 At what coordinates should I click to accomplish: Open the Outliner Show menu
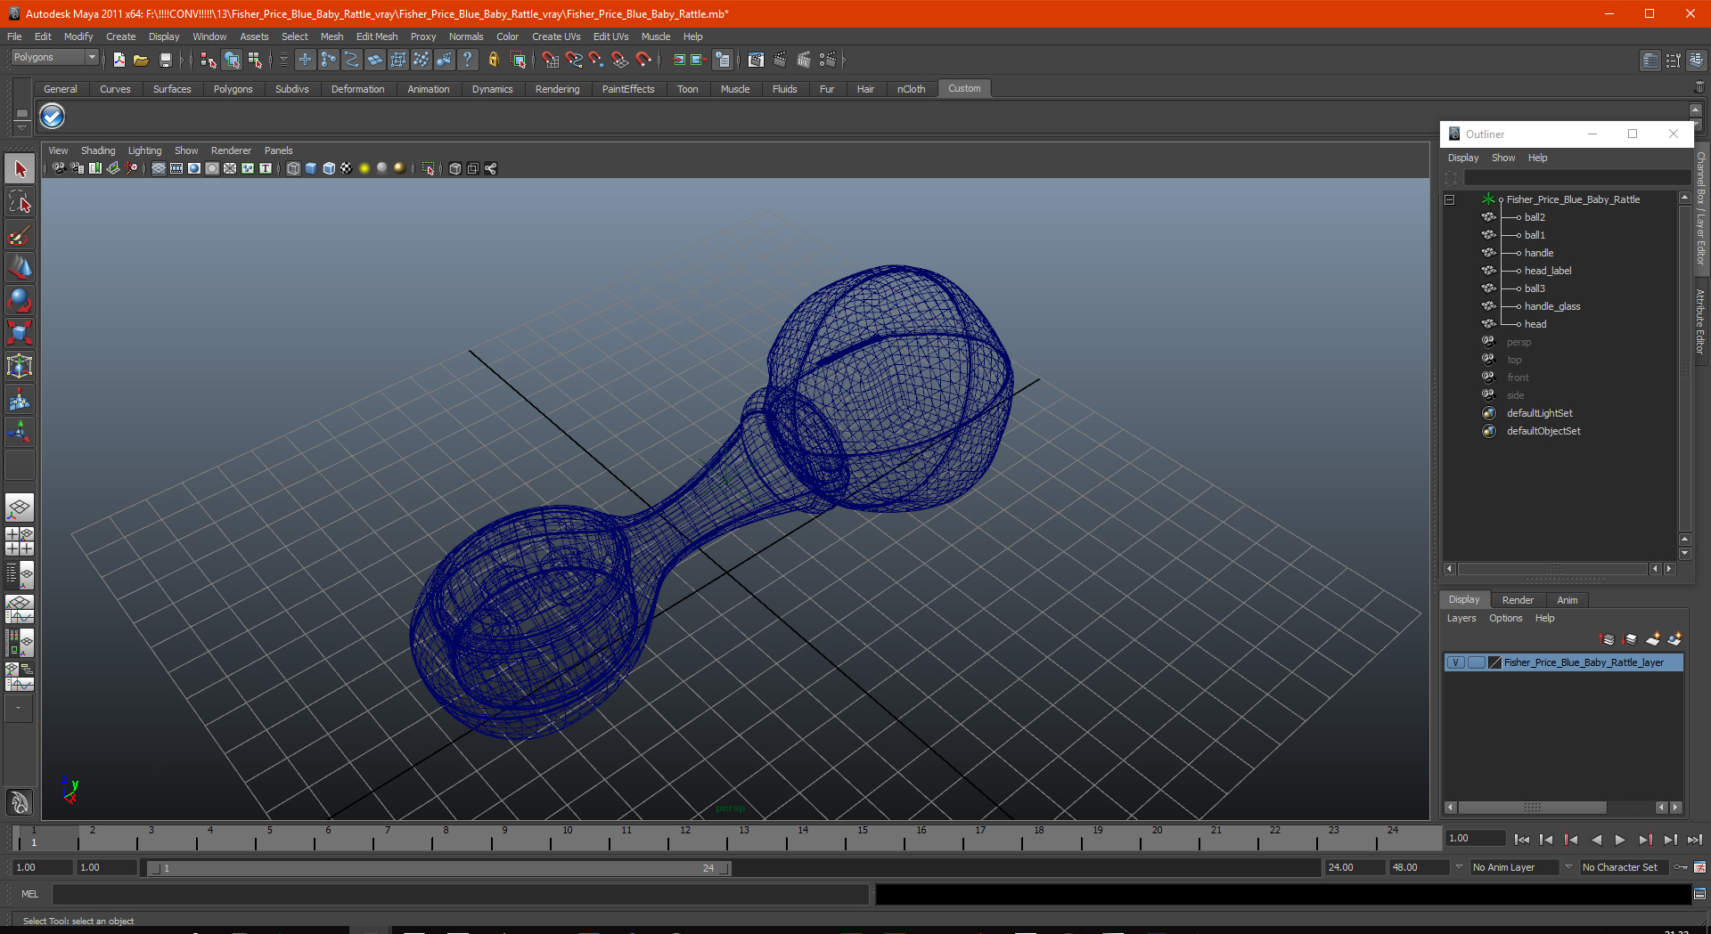(x=1503, y=158)
